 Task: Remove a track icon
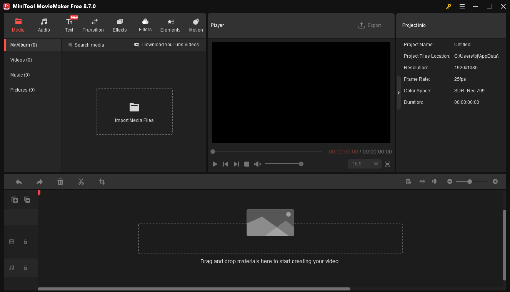coord(27,200)
